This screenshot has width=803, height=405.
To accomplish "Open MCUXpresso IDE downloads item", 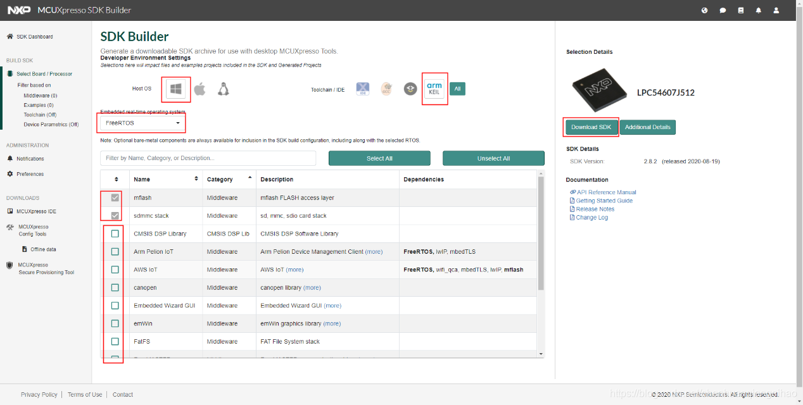I will pos(32,211).
